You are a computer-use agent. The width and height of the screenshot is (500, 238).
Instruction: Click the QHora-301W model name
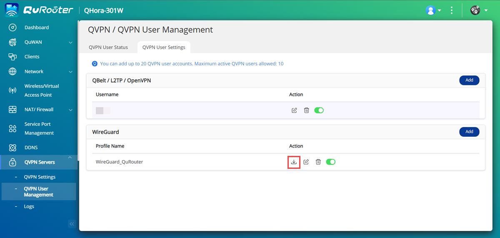(x=104, y=10)
